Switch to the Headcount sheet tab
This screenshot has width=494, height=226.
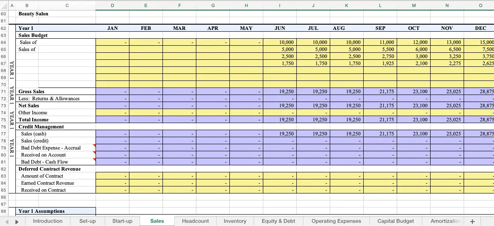[195, 221]
